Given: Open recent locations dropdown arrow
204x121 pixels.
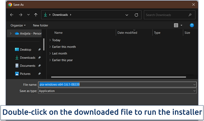Looking at the screenshot, I should (x=28, y=15).
